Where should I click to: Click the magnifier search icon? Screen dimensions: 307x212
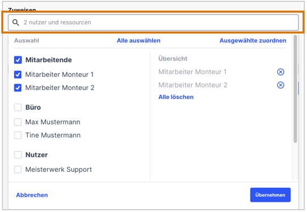tap(16, 23)
